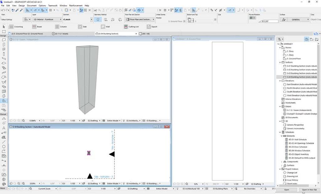
Task: Select Change List under Project Indexes
Action: click(292, 173)
